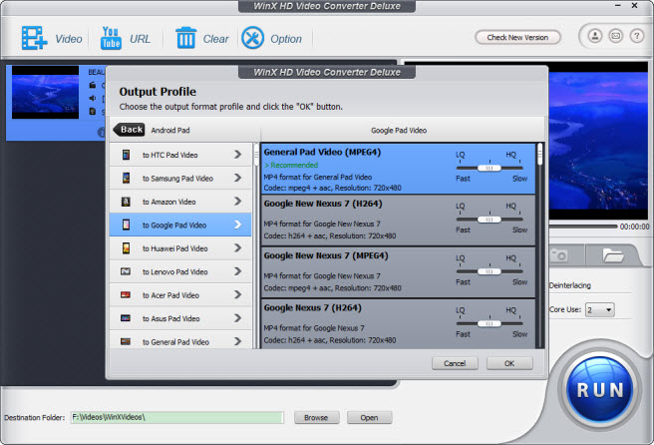654x445 pixels.
Task: Click the preview playback progress bar
Action: pyautogui.click(x=583, y=226)
